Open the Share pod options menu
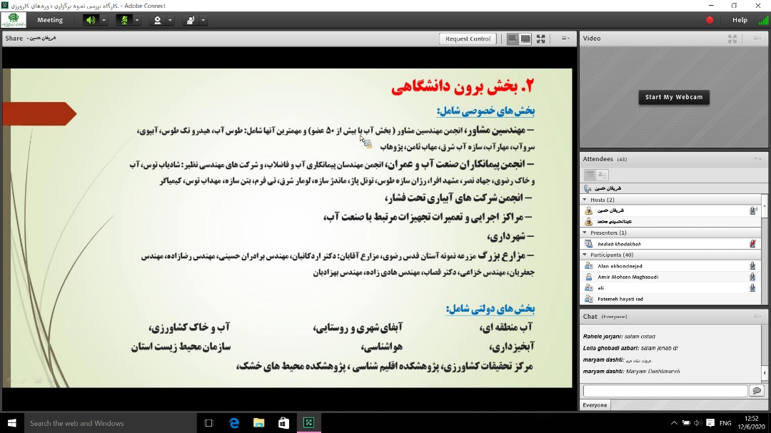 pyautogui.click(x=565, y=39)
